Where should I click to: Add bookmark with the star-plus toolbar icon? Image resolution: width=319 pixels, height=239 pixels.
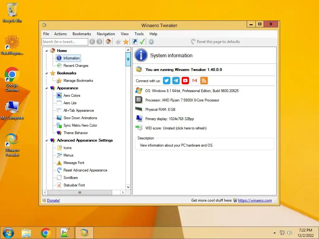click(118, 42)
